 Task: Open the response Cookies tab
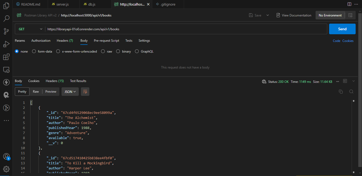(34, 81)
